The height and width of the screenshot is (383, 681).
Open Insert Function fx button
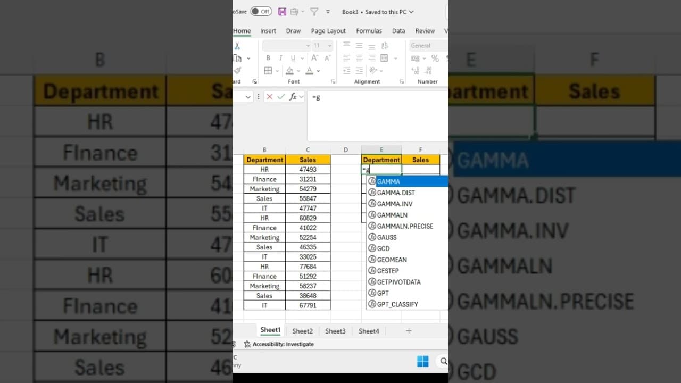click(x=293, y=97)
